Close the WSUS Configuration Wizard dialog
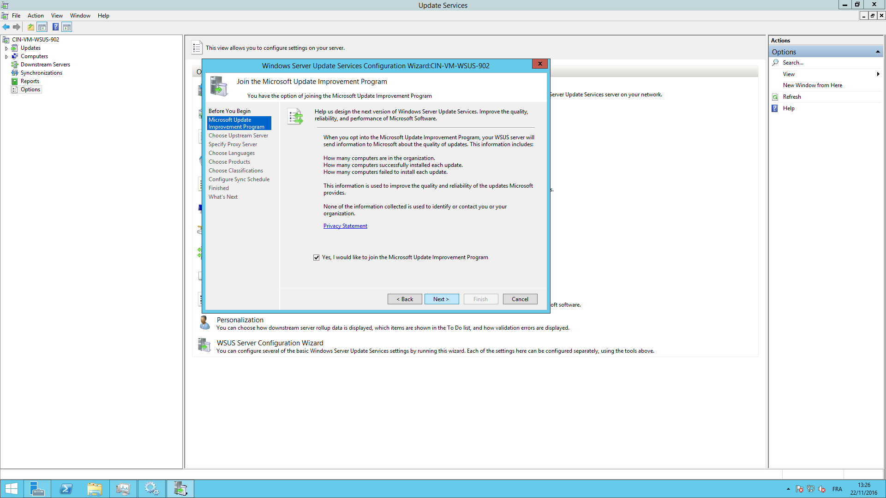 [539, 64]
